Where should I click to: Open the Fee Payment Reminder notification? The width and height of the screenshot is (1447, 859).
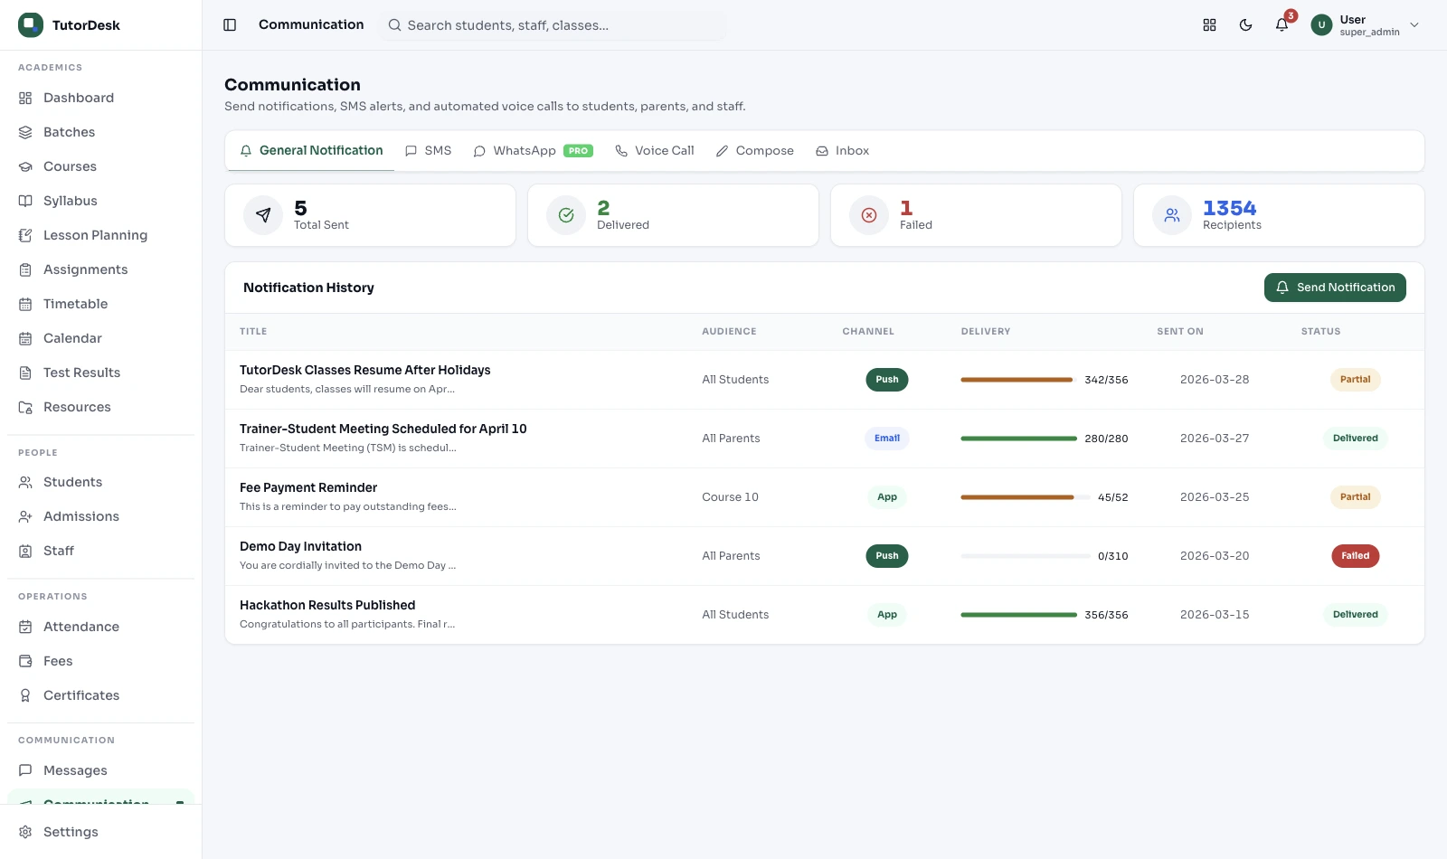tap(308, 487)
